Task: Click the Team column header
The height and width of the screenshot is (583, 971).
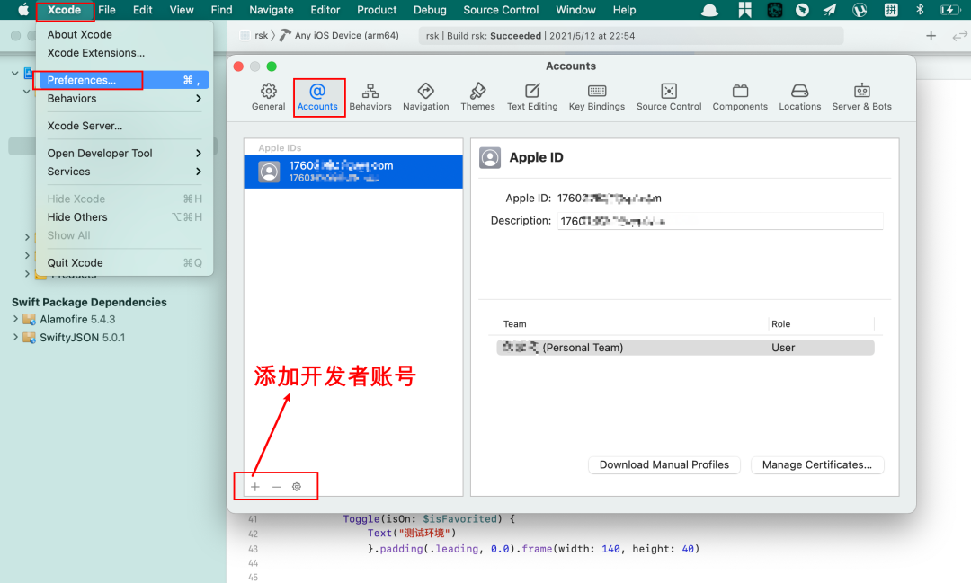Action: click(x=514, y=323)
